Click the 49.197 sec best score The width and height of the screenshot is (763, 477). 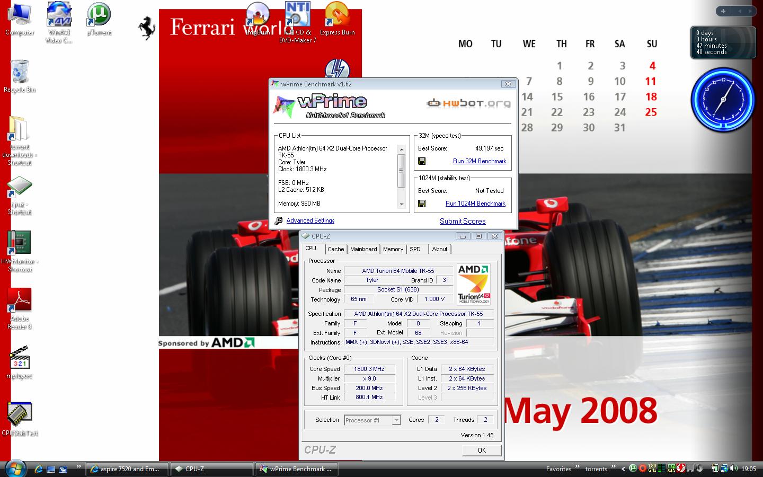coord(490,148)
